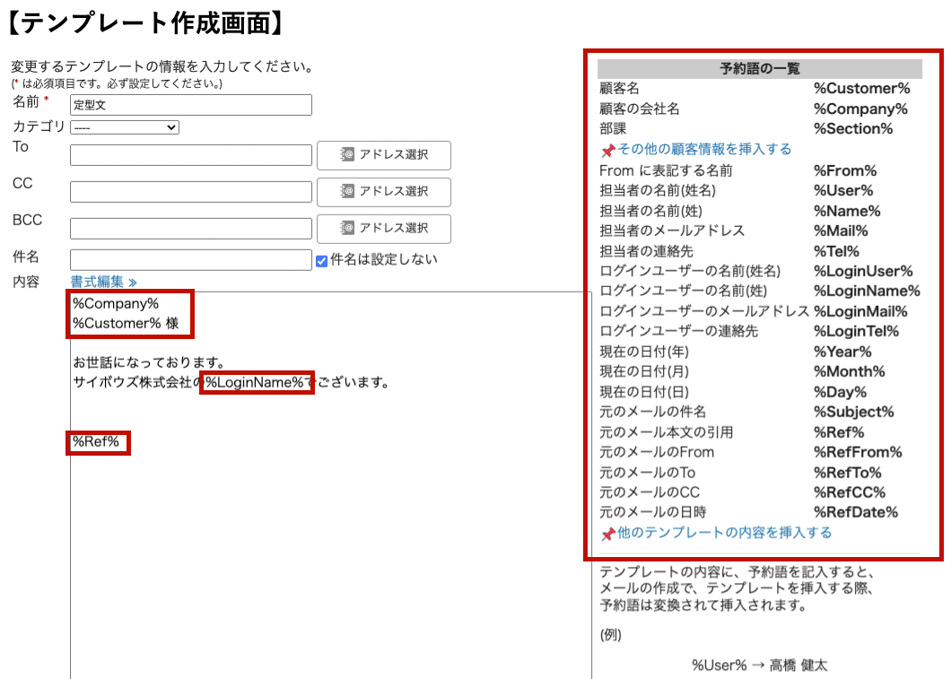The width and height of the screenshot is (951, 679).
Task: Click the 元のメールの日時 label
Action: (x=652, y=513)
